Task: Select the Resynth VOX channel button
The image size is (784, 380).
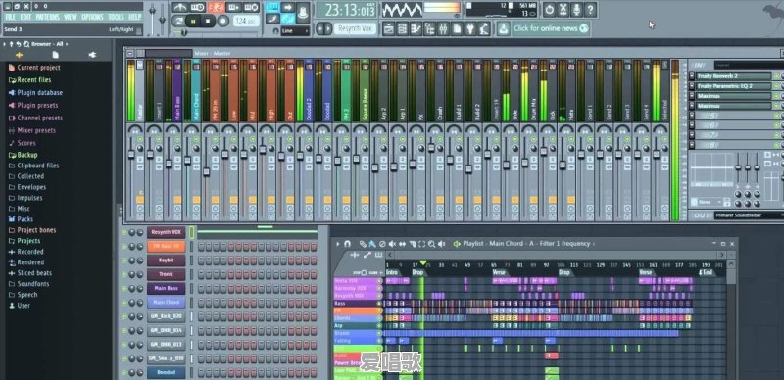Action: point(166,232)
